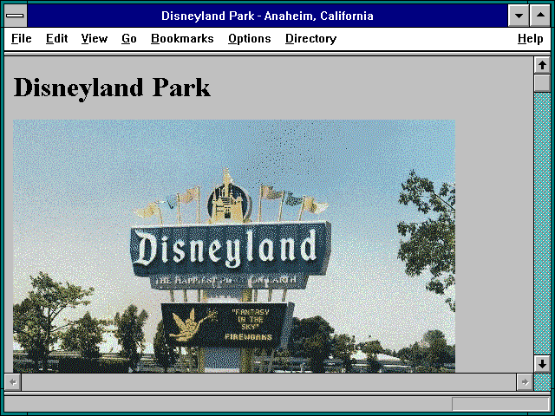
Task: Click the vertical scrollbar down arrow
Action: pyautogui.click(x=542, y=364)
